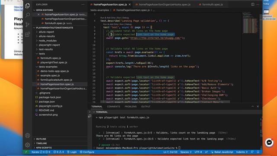Open playwright.config.js file
The height and width of the screenshot is (156, 277).
[60, 106]
